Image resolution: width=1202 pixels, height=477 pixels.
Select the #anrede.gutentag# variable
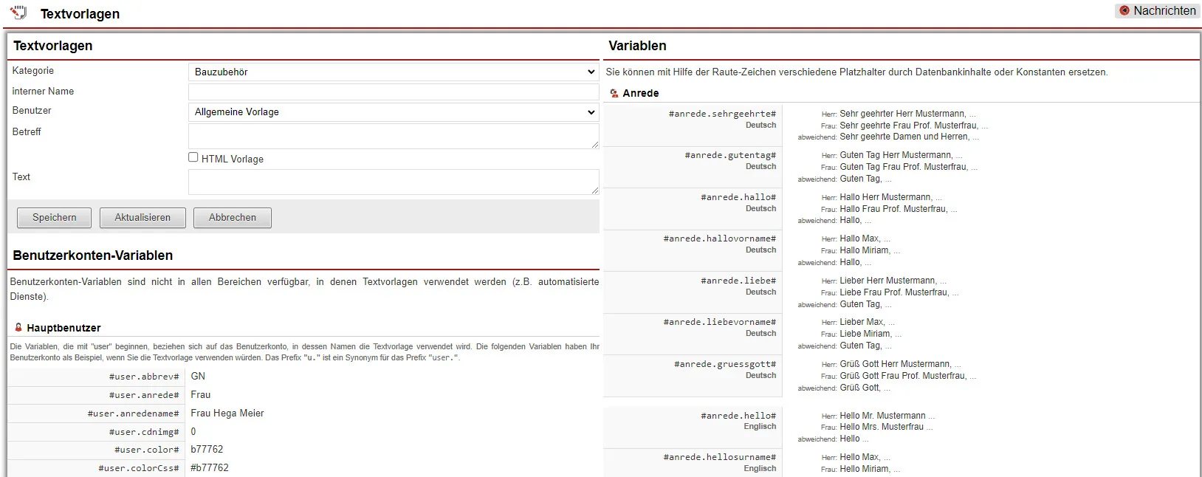(729, 155)
